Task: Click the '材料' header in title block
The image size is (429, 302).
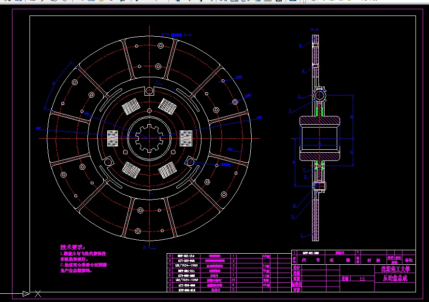Action: pyautogui.click(x=373, y=260)
